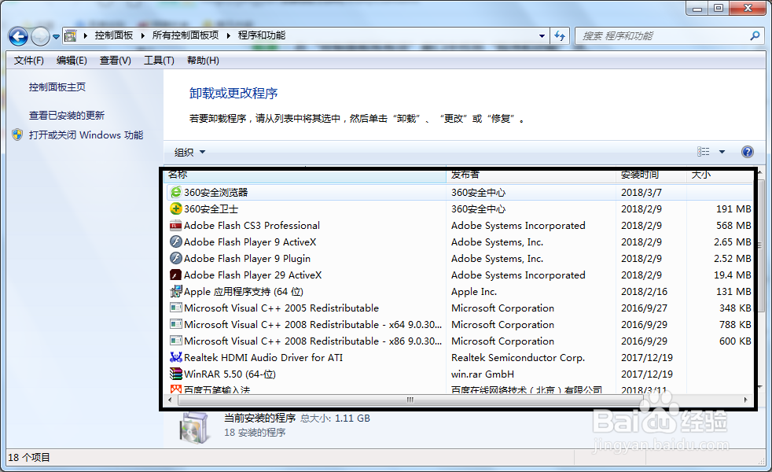Expand the arrow after 所有控制面板项 breadcrumb
Screen dimensions: 772x472
(229, 35)
